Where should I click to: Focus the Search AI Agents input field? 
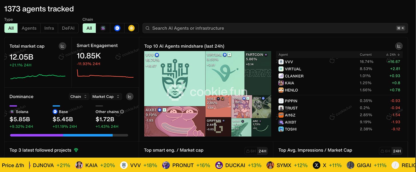coord(275,28)
